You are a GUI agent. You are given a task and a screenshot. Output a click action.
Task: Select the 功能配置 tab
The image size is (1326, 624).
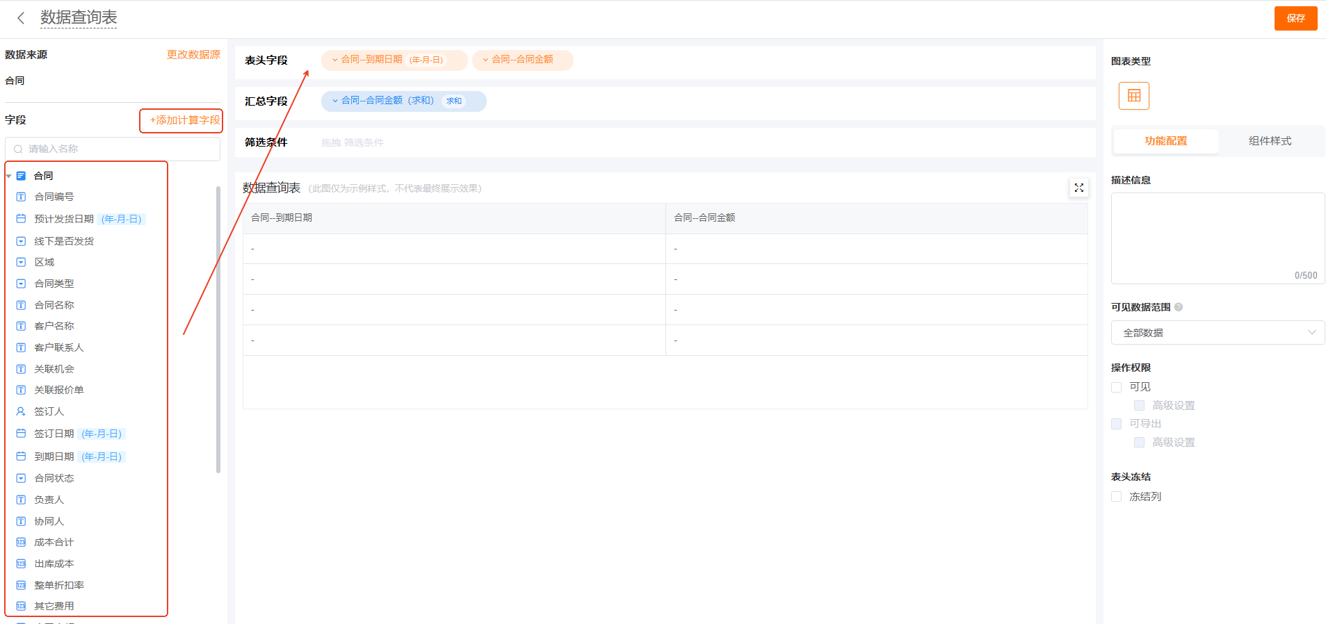(x=1165, y=141)
